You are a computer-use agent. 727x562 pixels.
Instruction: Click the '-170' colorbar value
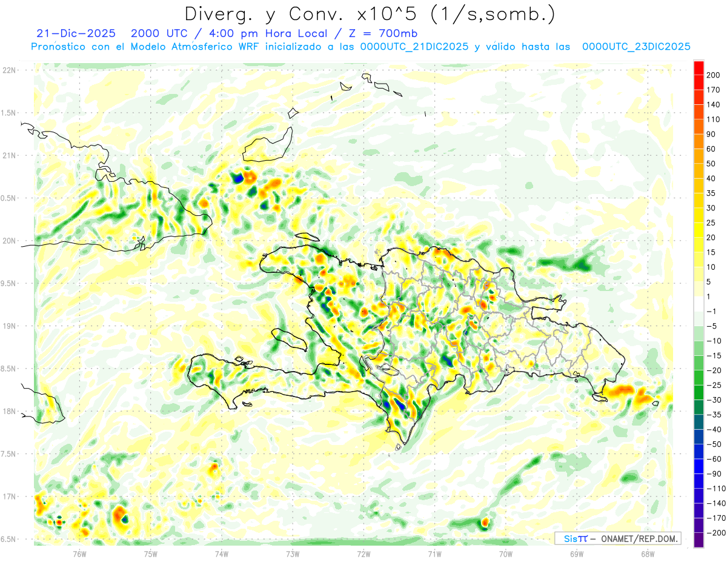pyautogui.click(x=717, y=518)
